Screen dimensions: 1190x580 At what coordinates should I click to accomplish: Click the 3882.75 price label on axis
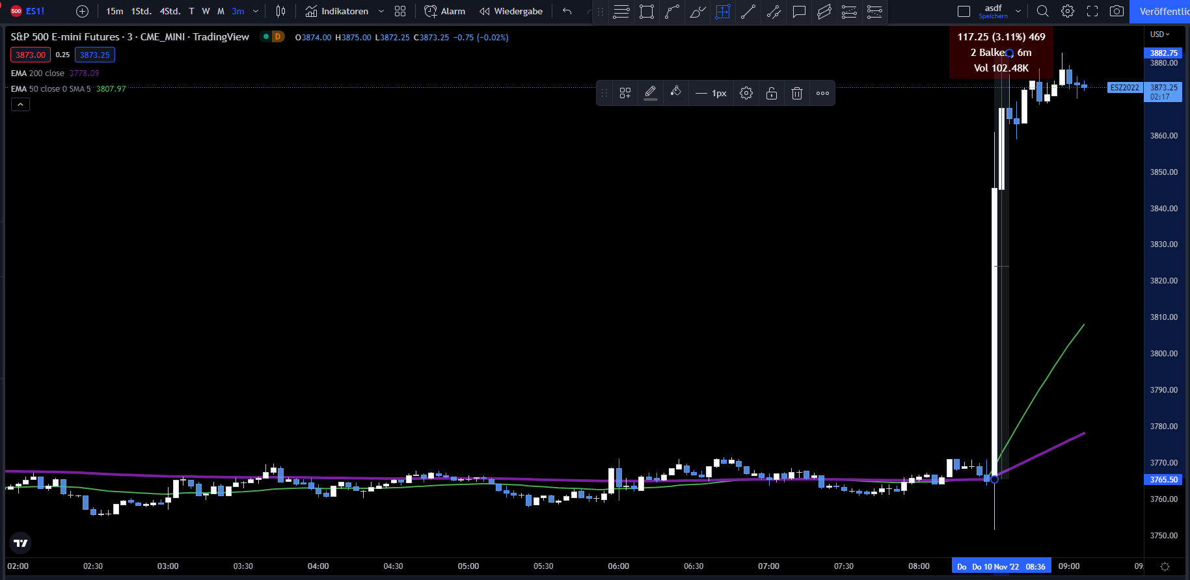1163,53
